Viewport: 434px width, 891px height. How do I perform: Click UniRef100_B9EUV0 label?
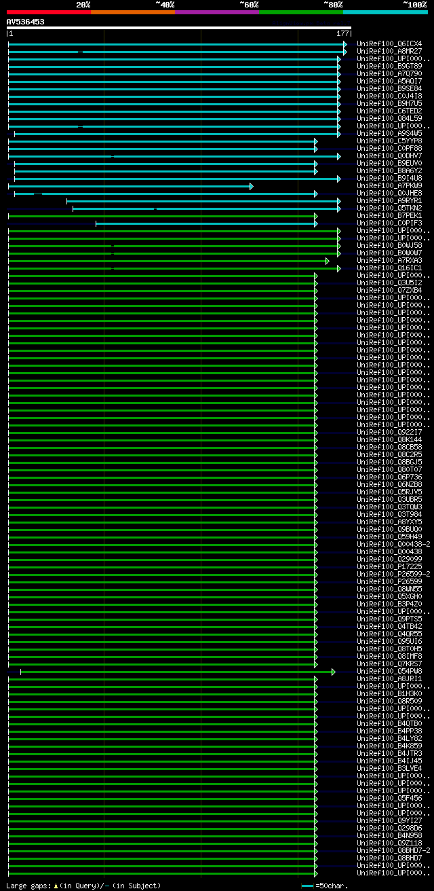coord(389,163)
